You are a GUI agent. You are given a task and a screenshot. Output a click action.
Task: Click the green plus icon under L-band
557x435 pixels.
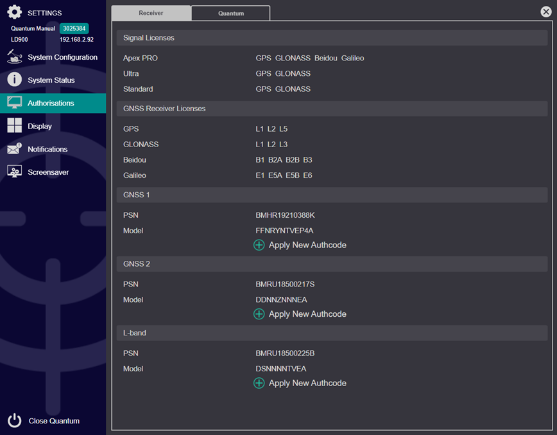click(x=259, y=383)
